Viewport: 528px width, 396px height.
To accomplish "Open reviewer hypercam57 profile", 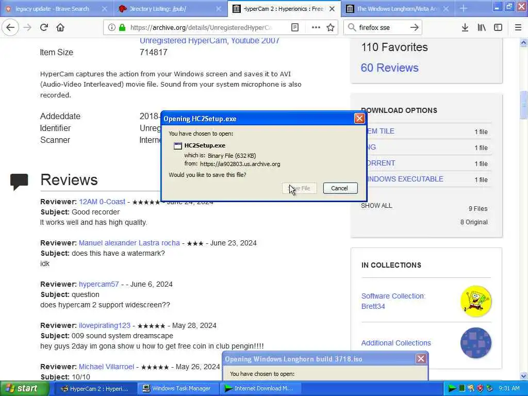I will 98,284.
